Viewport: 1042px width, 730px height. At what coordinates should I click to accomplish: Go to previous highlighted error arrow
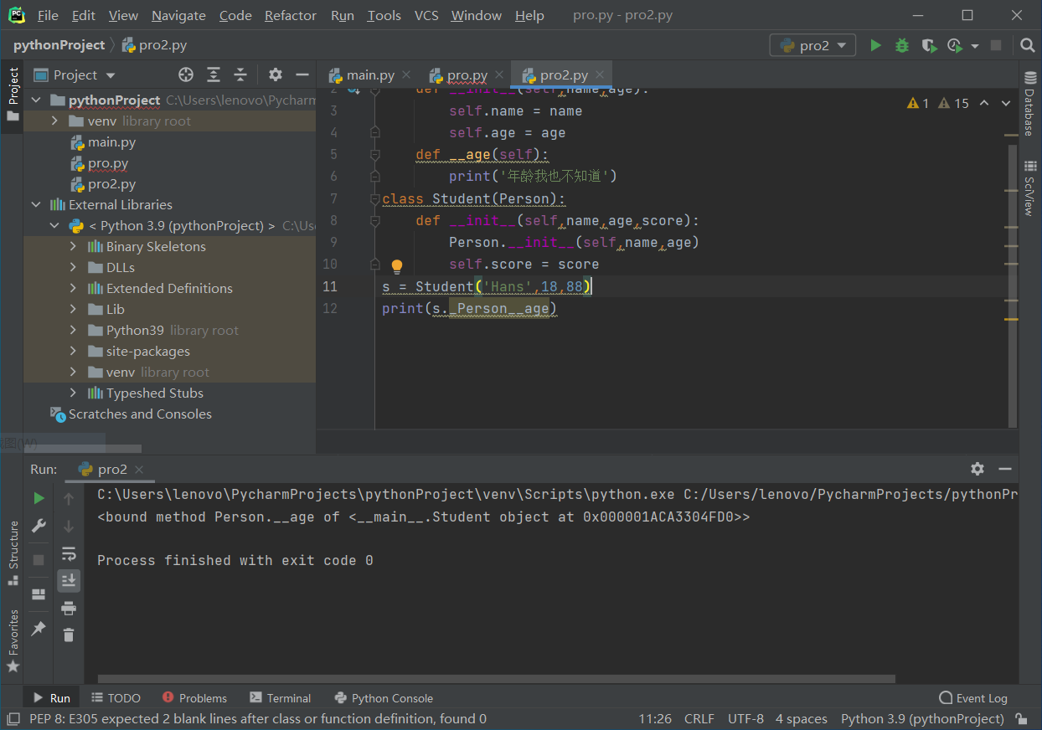[984, 103]
